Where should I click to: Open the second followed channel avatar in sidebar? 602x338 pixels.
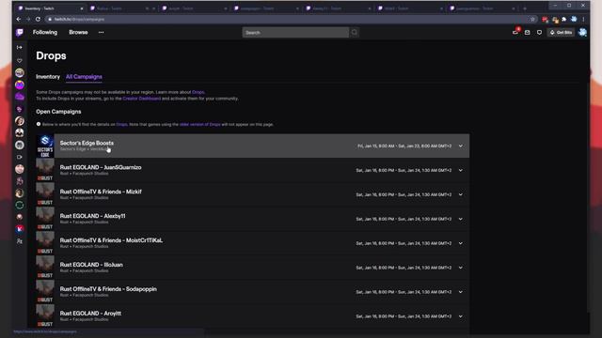click(x=20, y=84)
